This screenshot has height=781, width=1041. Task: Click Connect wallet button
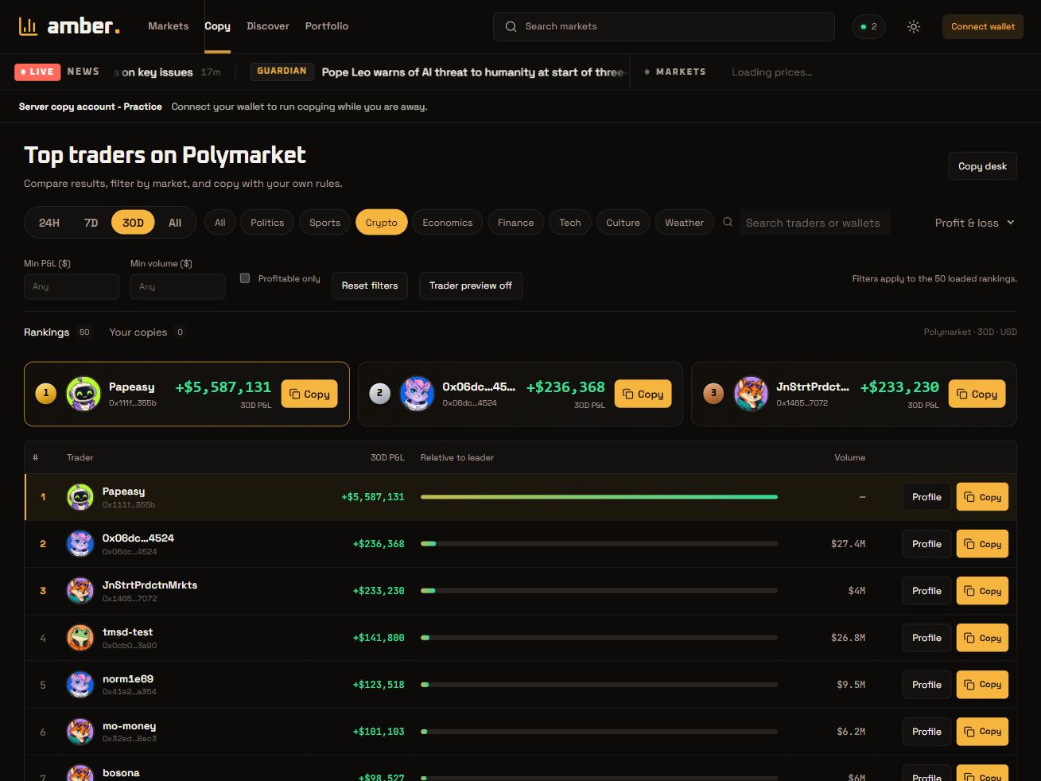point(983,26)
